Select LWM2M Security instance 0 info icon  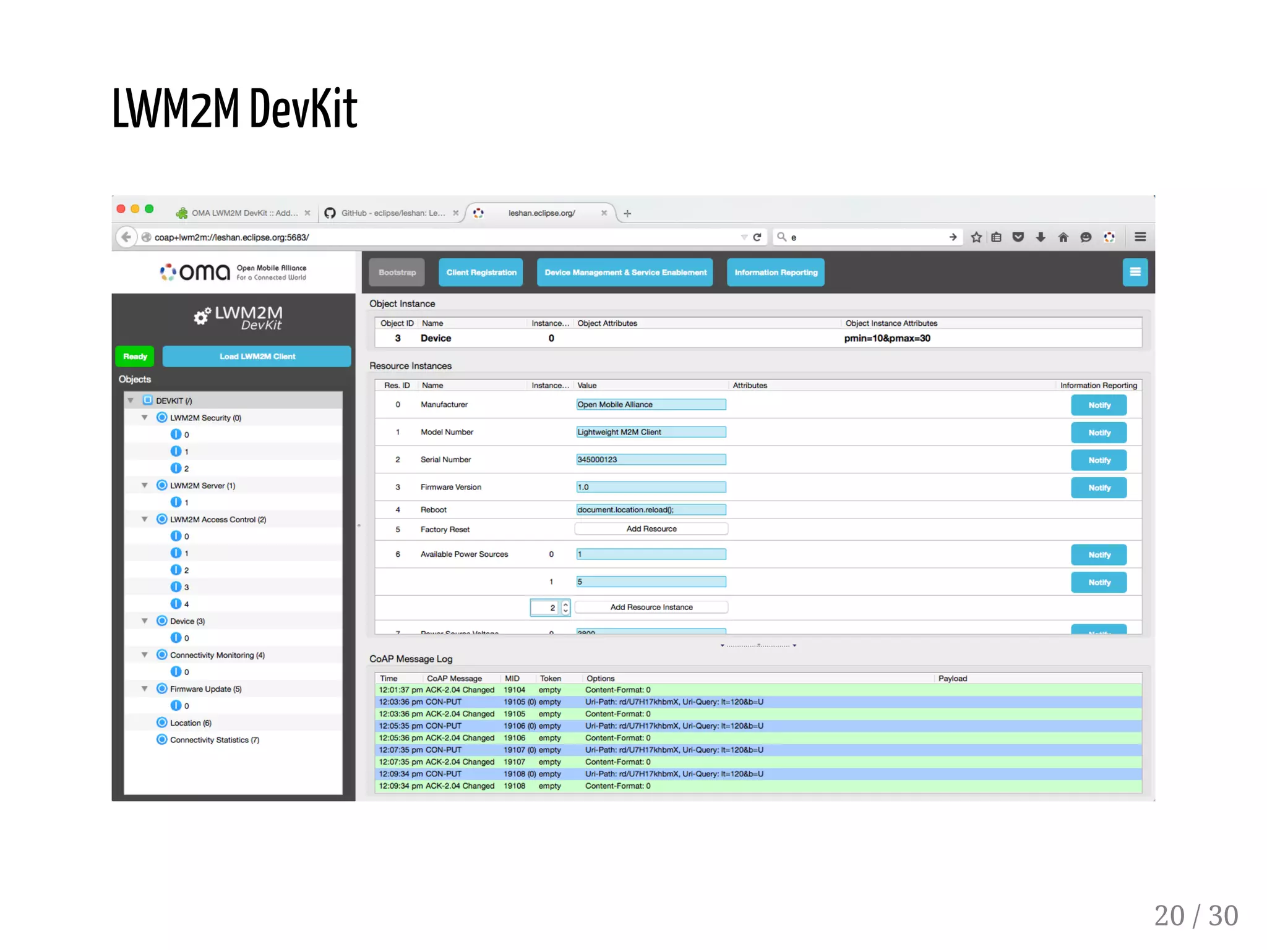click(x=176, y=435)
